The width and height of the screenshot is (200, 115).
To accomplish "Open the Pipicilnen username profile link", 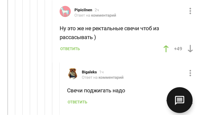I will [83, 10].
